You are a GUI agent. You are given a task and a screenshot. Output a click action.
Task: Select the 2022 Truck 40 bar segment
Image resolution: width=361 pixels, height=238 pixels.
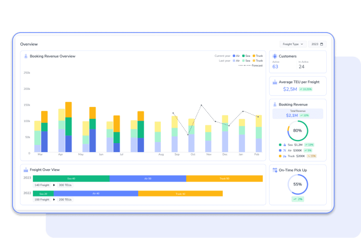pos(180,194)
